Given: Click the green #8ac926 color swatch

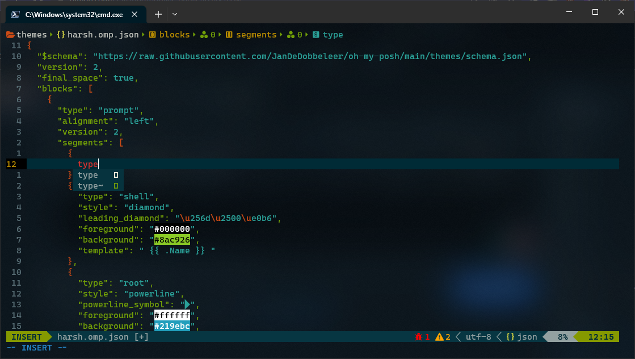Looking at the screenshot, I should [171, 239].
